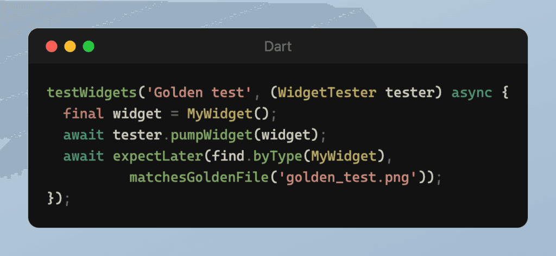The image size is (556, 256).
Task: Click the await keyword before tester.pumpWidget
Action: [84, 135]
